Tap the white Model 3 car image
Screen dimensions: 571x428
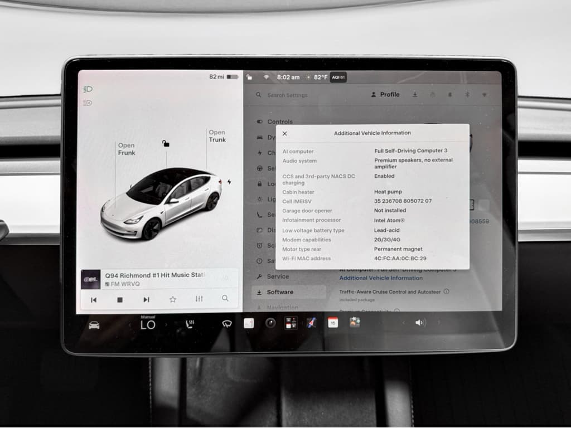(x=161, y=204)
